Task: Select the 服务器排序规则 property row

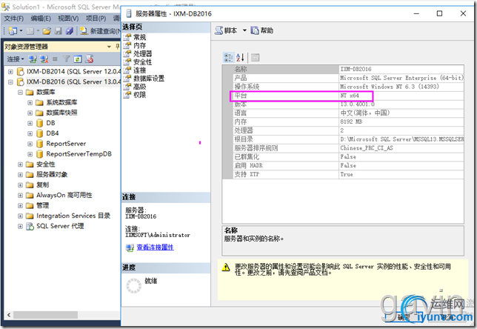Action: tap(348, 148)
